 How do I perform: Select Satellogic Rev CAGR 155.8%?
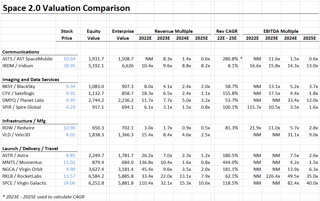[x=230, y=93]
